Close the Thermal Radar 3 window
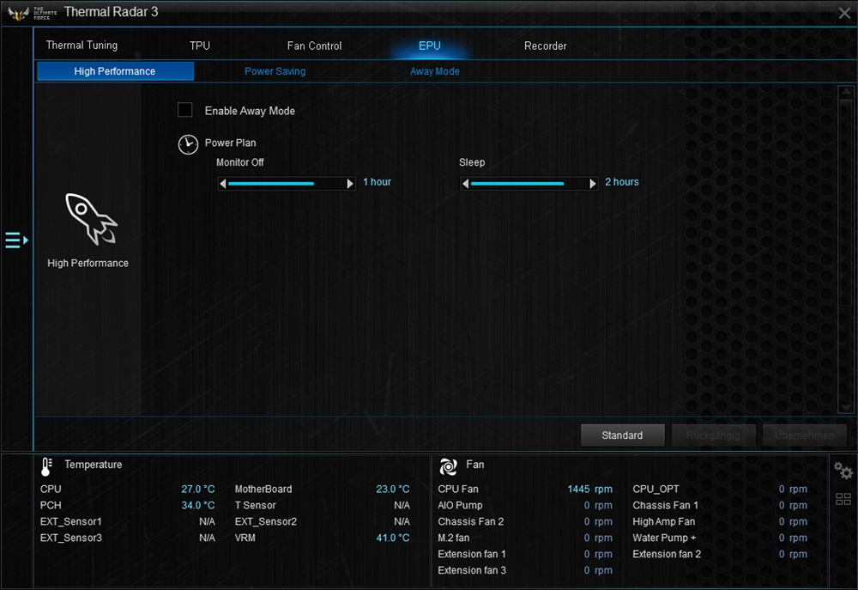This screenshot has width=858, height=590. point(844,13)
